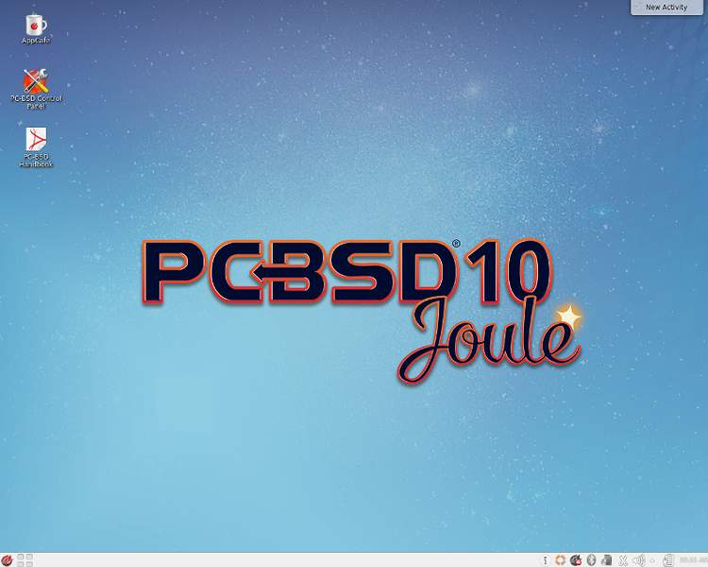Open the device notifier tray icon

click(x=607, y=560)
